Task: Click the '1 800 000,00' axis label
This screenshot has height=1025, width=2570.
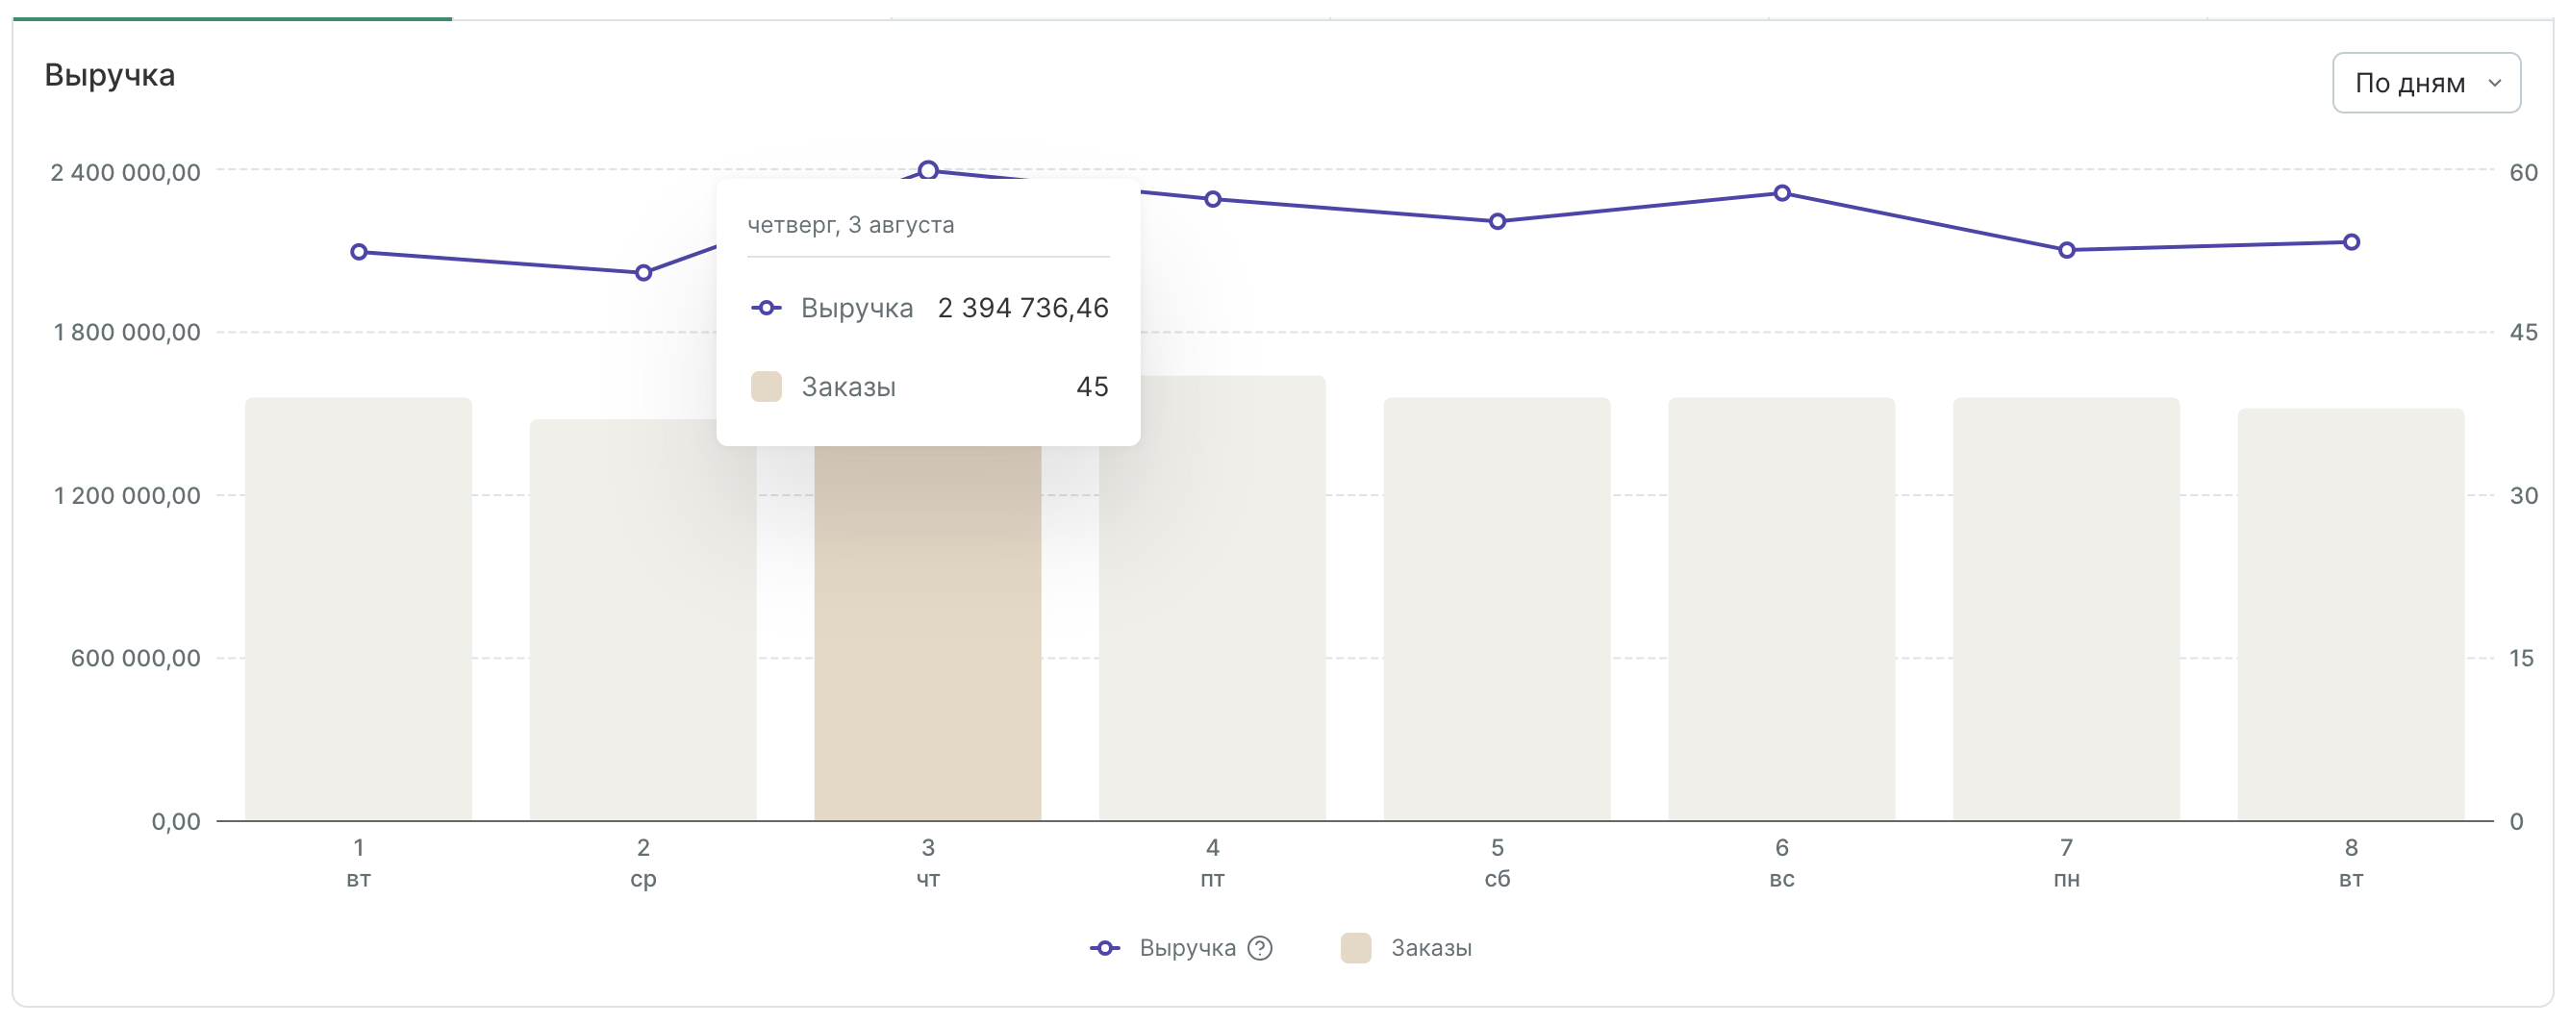Action: (x=127, y=332)
